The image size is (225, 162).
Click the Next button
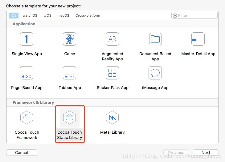(206, 152)
